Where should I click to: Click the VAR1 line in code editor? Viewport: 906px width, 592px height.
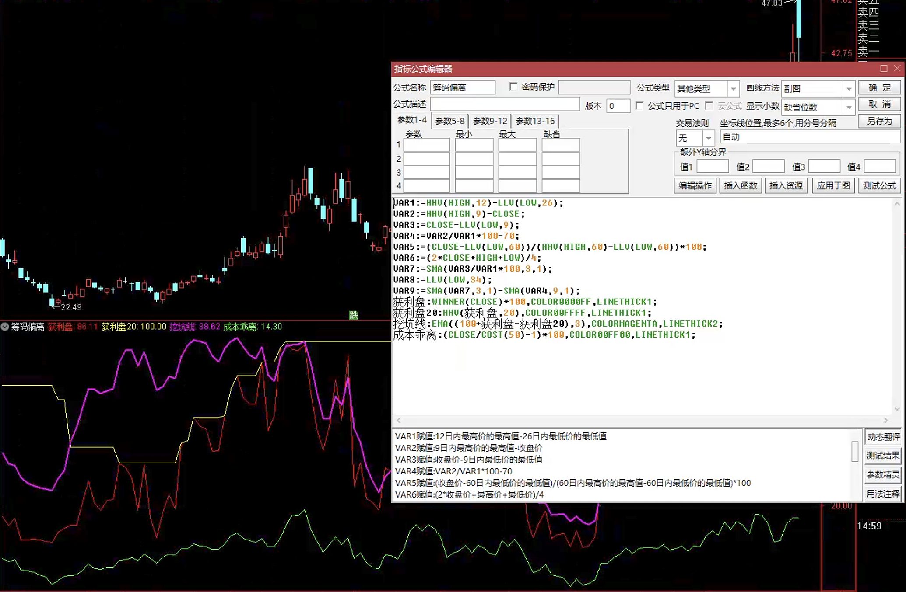pos(478,203)
